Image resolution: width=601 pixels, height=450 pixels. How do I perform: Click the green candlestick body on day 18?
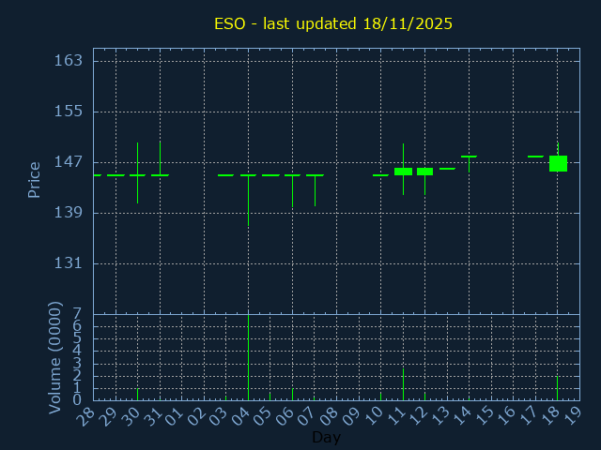coord(558,163)
